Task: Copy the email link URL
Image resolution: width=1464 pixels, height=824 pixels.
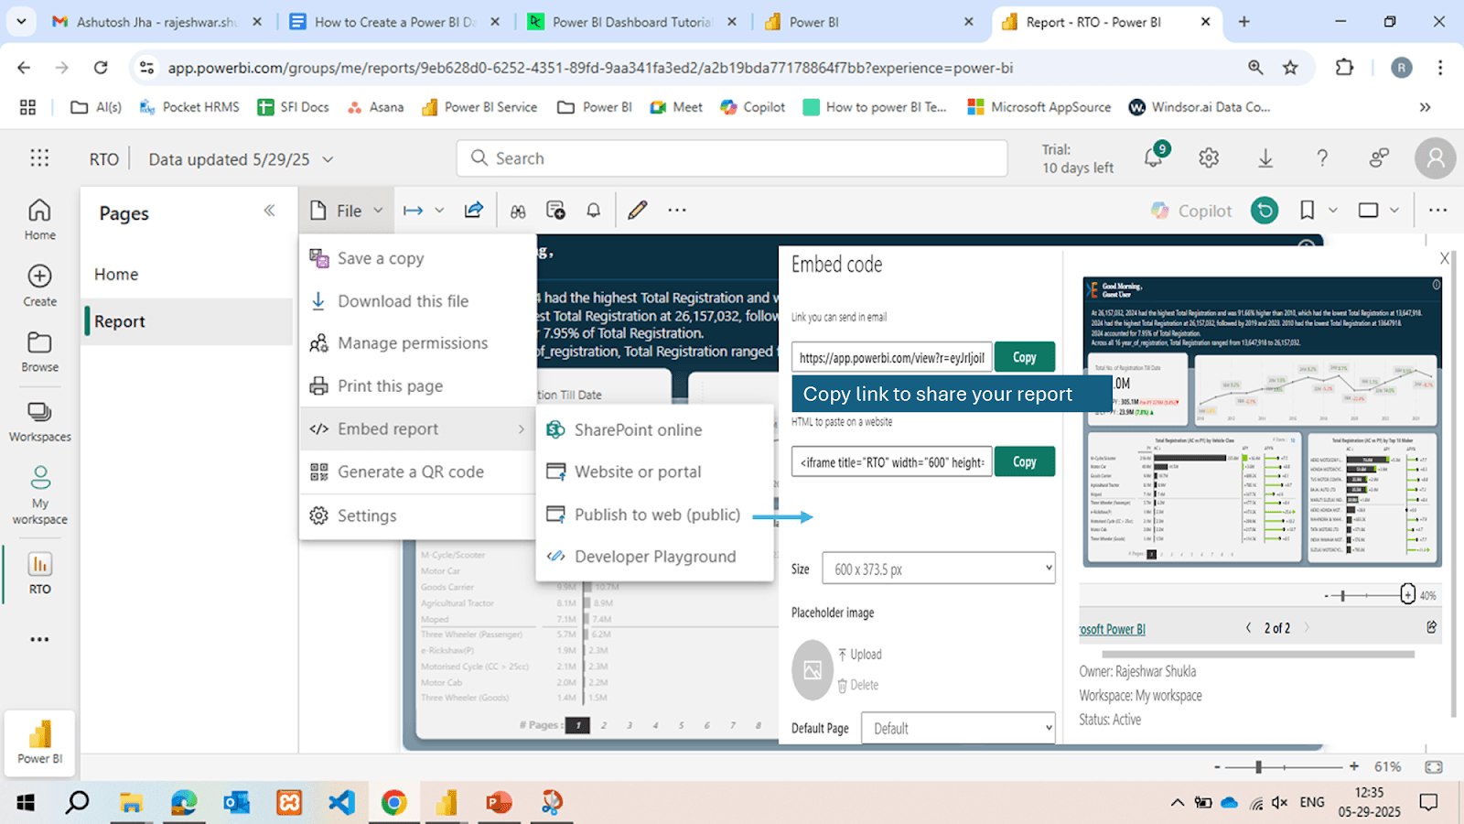Action: pos(1024,357)
